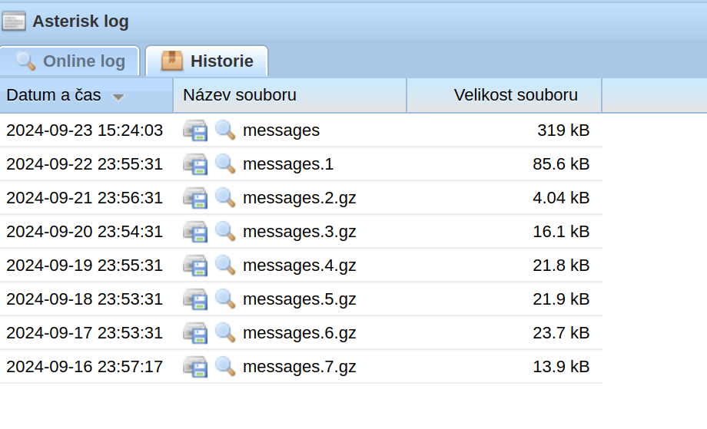Download messages.2.gz using save icon
Viewport: 707px width, 429px height.
195,198
